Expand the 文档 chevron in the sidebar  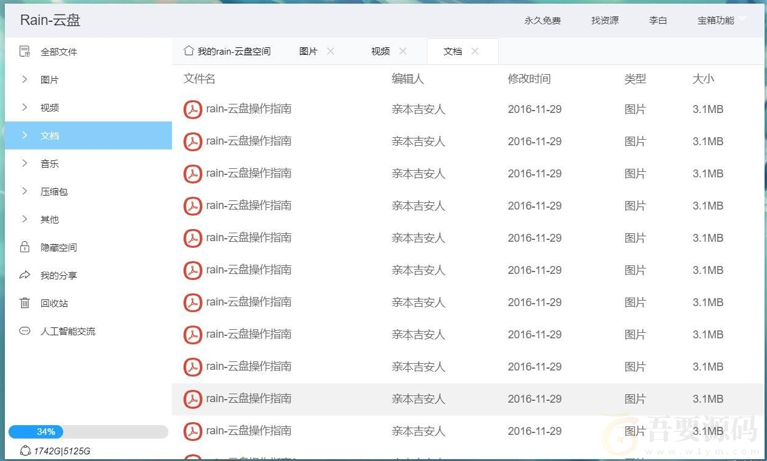[25, 135]
